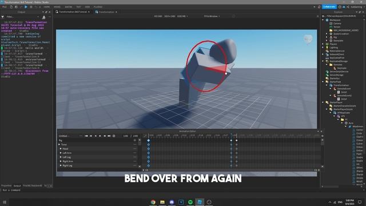Click the Untitled animation name dropdown

(64, 136)
